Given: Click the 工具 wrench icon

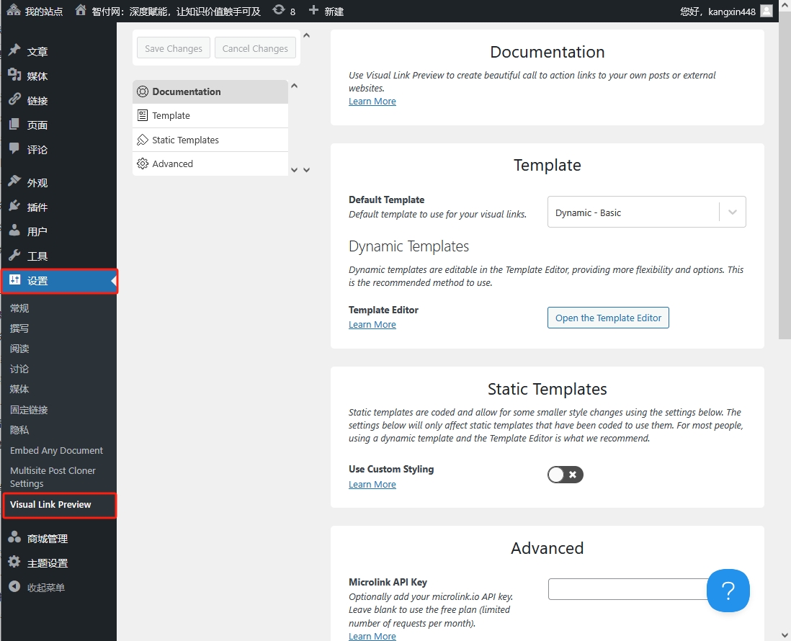Looking at the screenshot, I should [14, 255].
